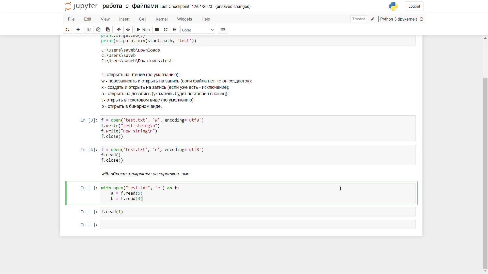Viewport: 488px width, 274px height.
Task: Move the selected cell down
Action: [128, 30]
